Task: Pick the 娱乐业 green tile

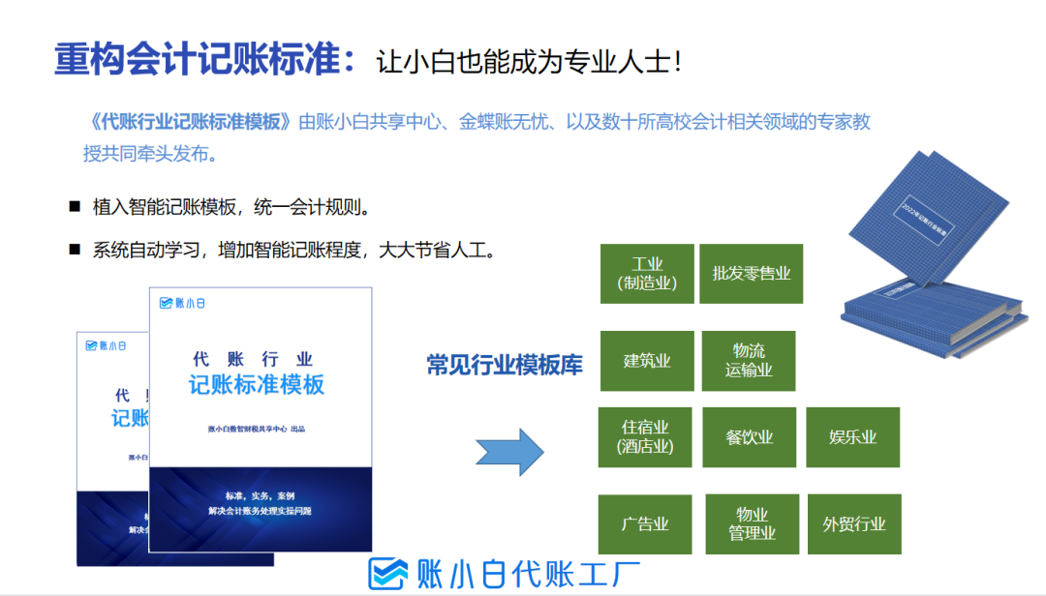Action: coord(852,437)
